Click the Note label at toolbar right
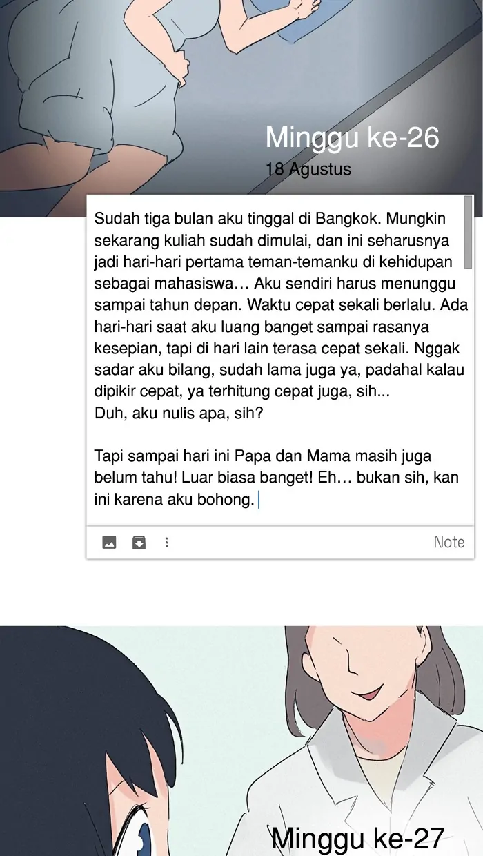The image size is (483, 856). pos(449,543)
